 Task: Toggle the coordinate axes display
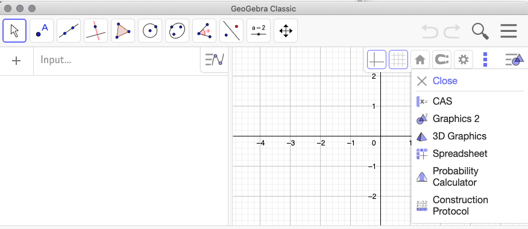tap(377, 60)
